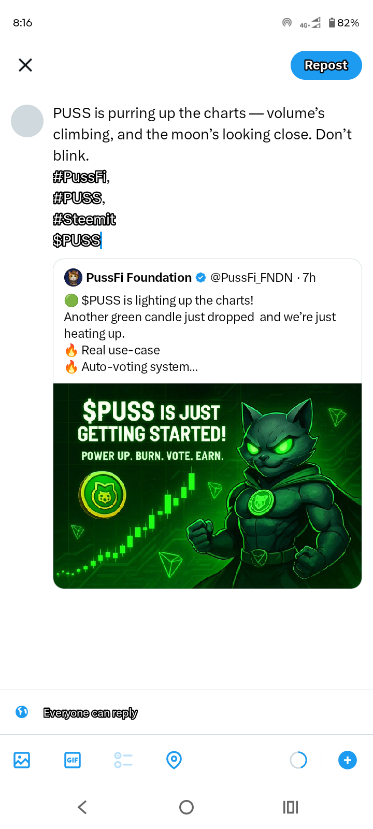The width and height of the screenshot is (373, 829).
Task: Add a location with pin icon
Action: coord(174,760)
